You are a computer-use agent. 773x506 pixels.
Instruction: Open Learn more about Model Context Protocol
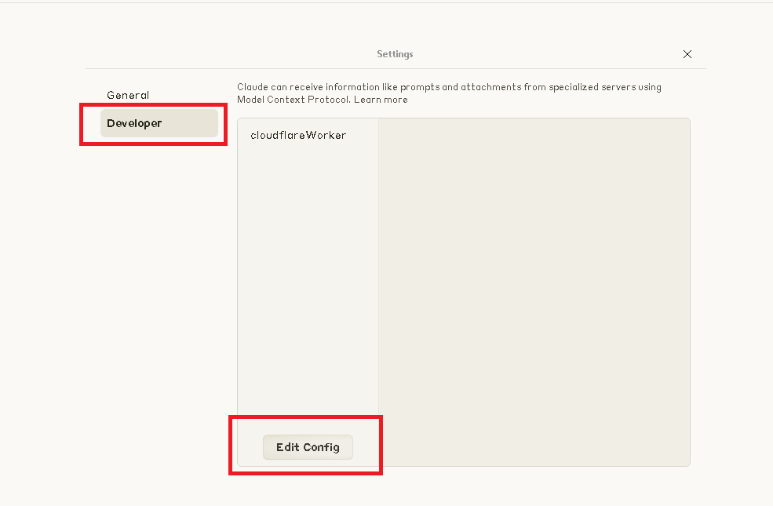coord(381,100)
